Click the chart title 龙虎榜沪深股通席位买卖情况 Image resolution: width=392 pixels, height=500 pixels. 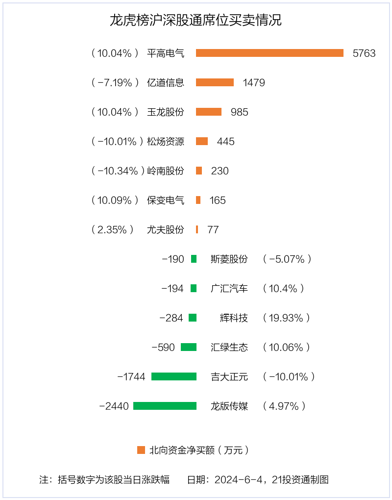click(x=196, y=20)
